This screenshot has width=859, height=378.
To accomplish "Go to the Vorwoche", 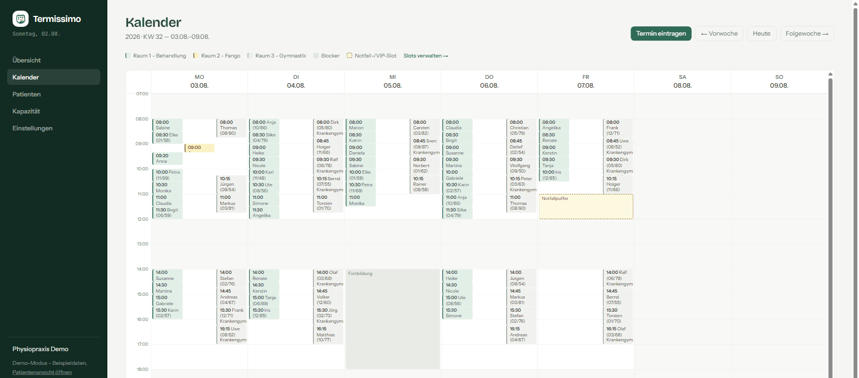I will (x=719, y=33).
